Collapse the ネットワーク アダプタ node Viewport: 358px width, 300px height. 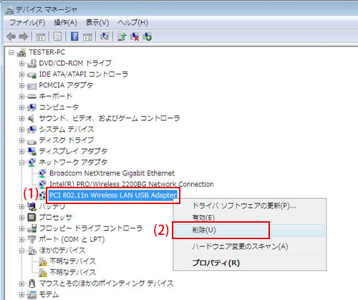coord(21,163)
